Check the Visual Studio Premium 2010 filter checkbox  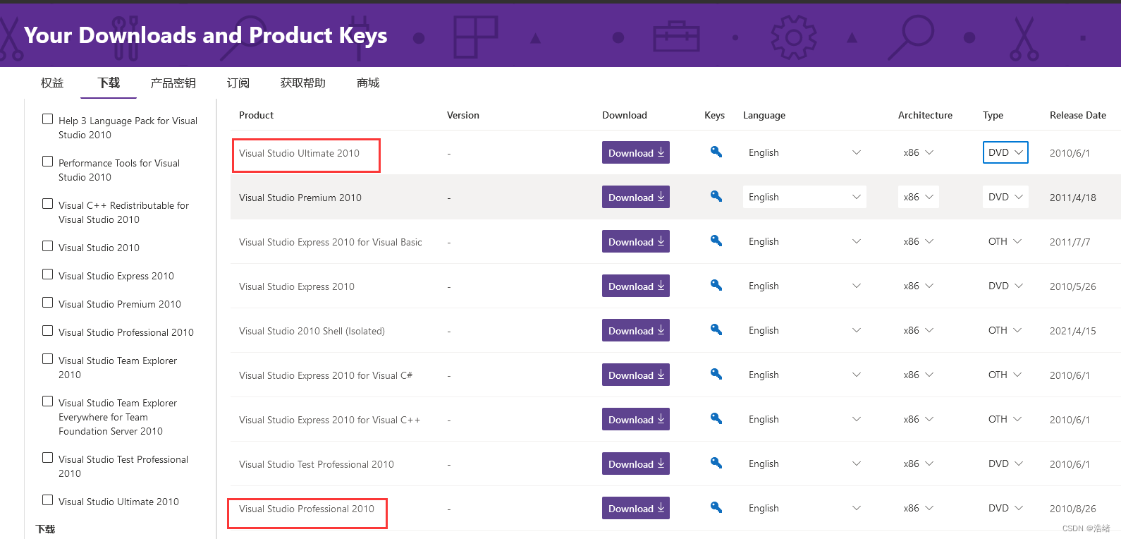[48, 303]
